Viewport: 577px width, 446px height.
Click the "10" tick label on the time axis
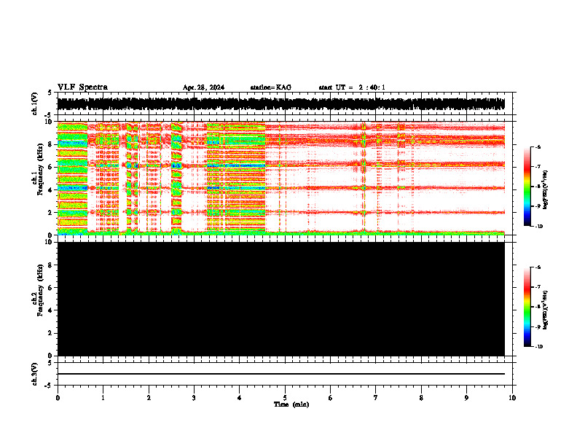512,398
